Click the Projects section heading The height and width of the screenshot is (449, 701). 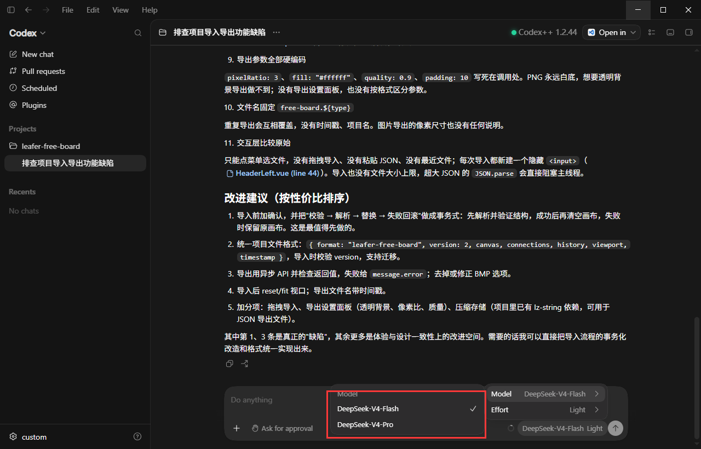tap(22, 129)
